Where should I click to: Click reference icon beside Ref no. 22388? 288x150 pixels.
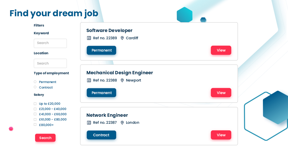click(x=89, y=80)
